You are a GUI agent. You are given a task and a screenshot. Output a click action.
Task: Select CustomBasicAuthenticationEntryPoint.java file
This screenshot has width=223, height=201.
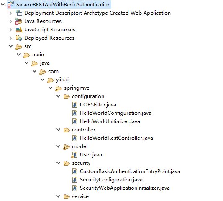point(130,171)
